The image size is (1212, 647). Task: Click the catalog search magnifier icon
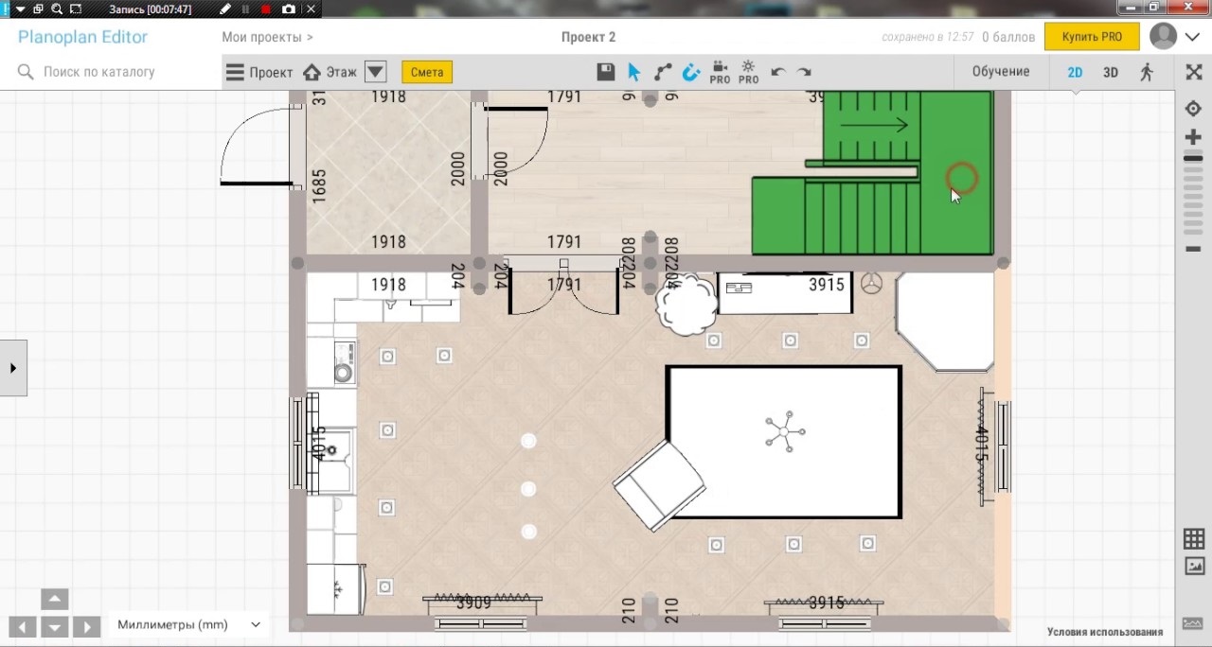coord(26,72)
